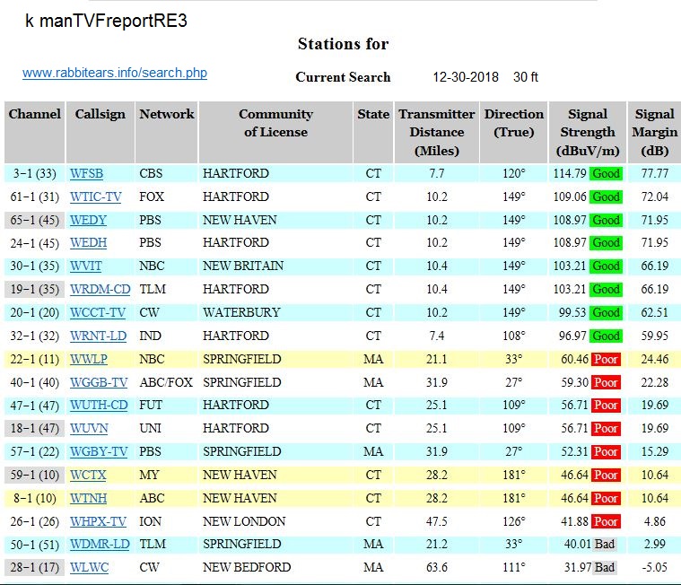Screen dimensions: 681x585
Task: Click the WUVN callsign link
Action: 89,428
